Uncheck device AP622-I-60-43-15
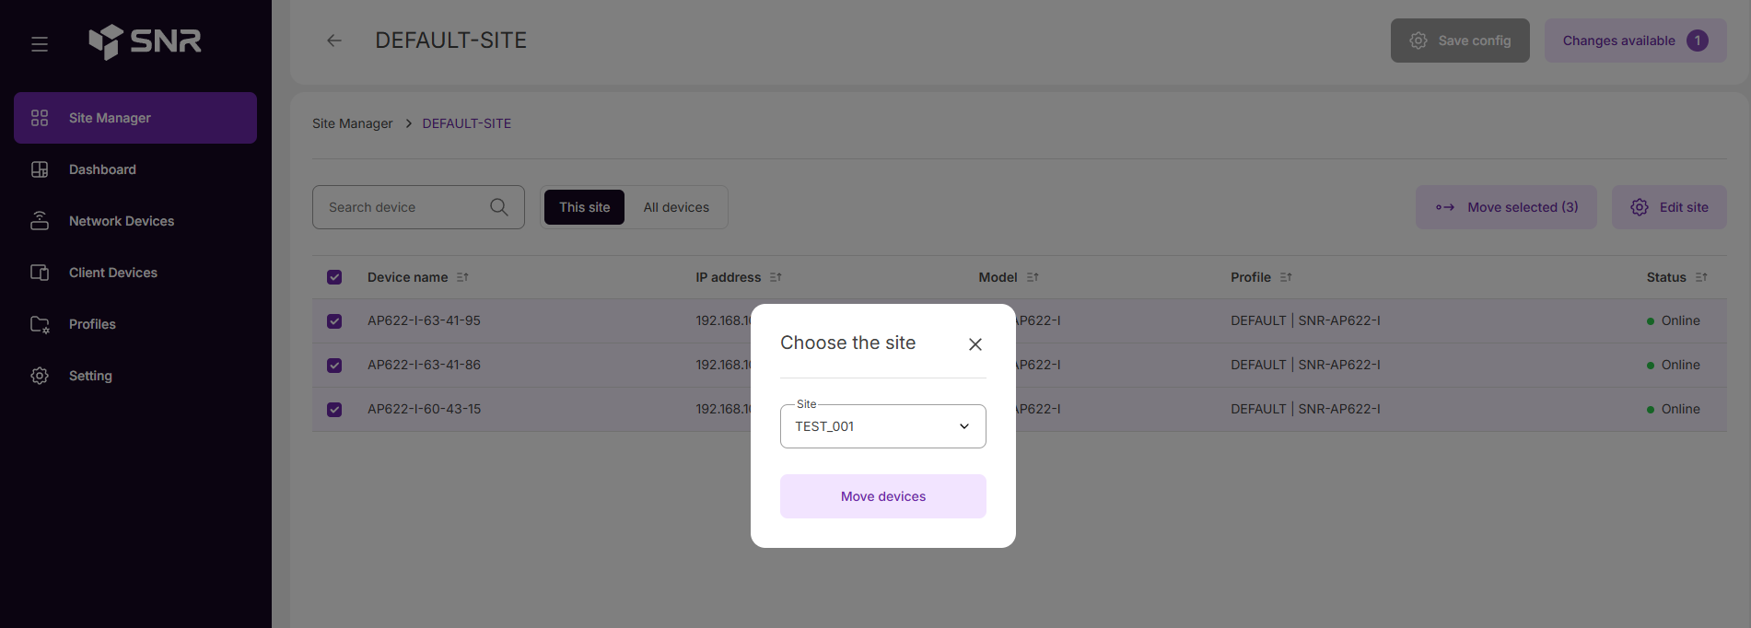Screen dimensions: 1751x628 click(x=334, y=410)
